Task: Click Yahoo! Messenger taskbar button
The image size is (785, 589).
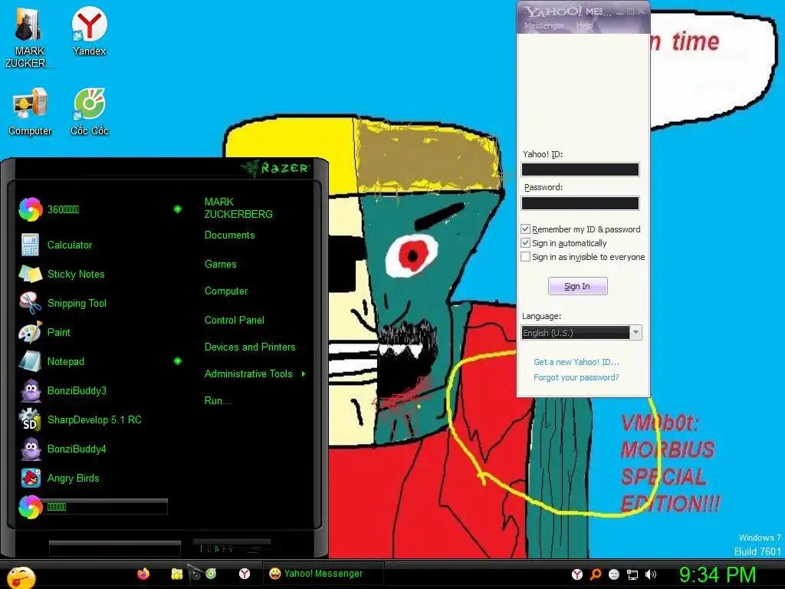Action: coord(323,574)
